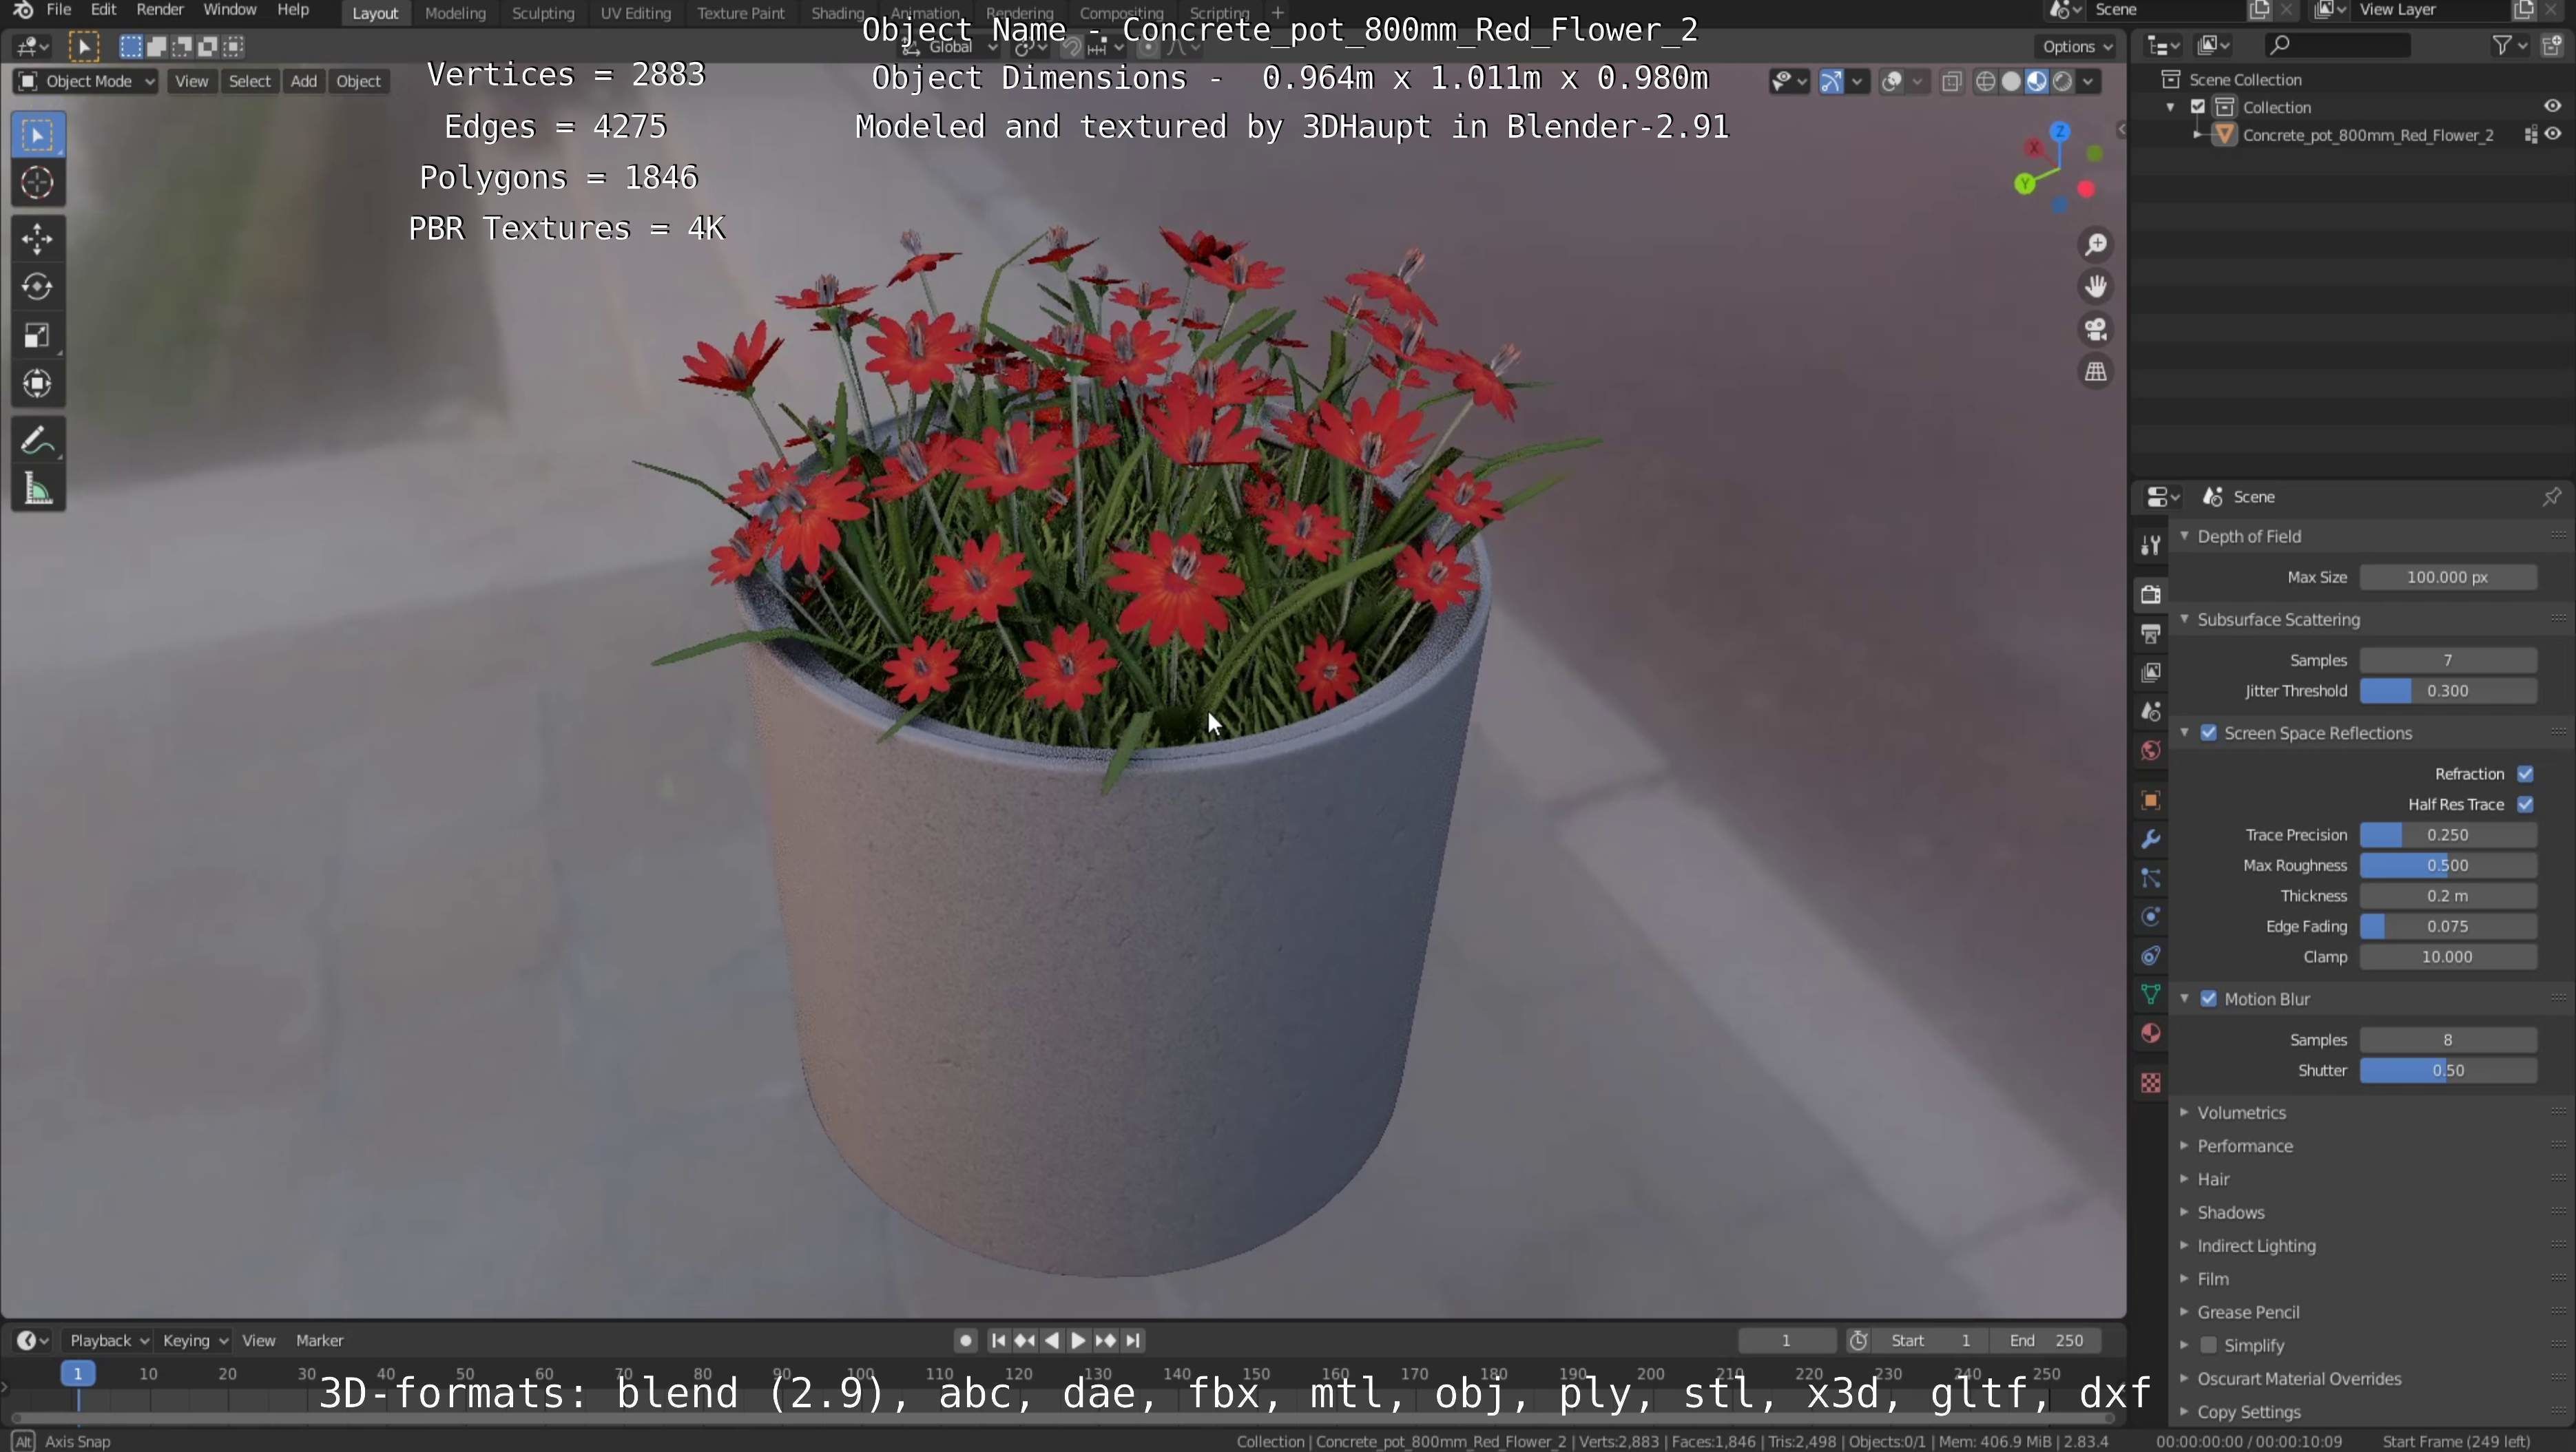
Task: Click the pan view hand icon
Action: tap(2096, 287)
